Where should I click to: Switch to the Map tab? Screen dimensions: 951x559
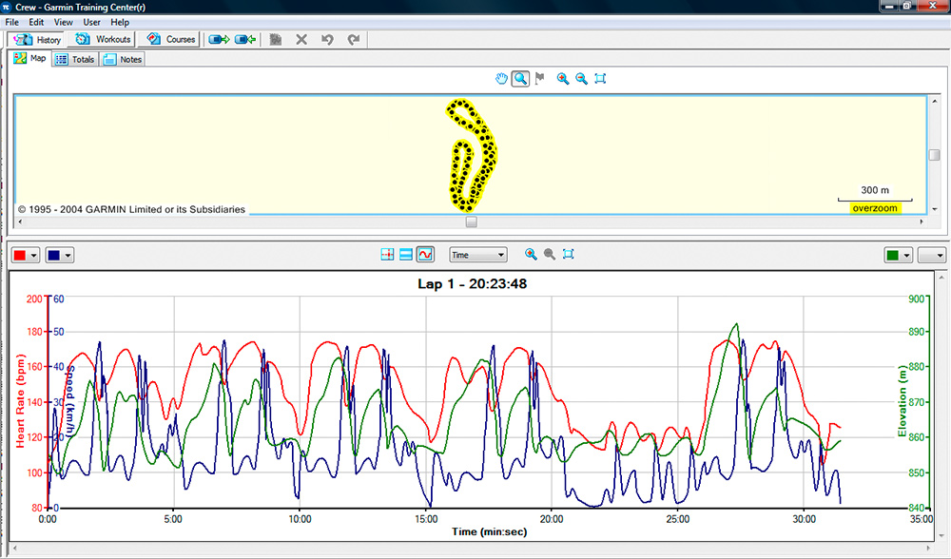tap(30, 58)
